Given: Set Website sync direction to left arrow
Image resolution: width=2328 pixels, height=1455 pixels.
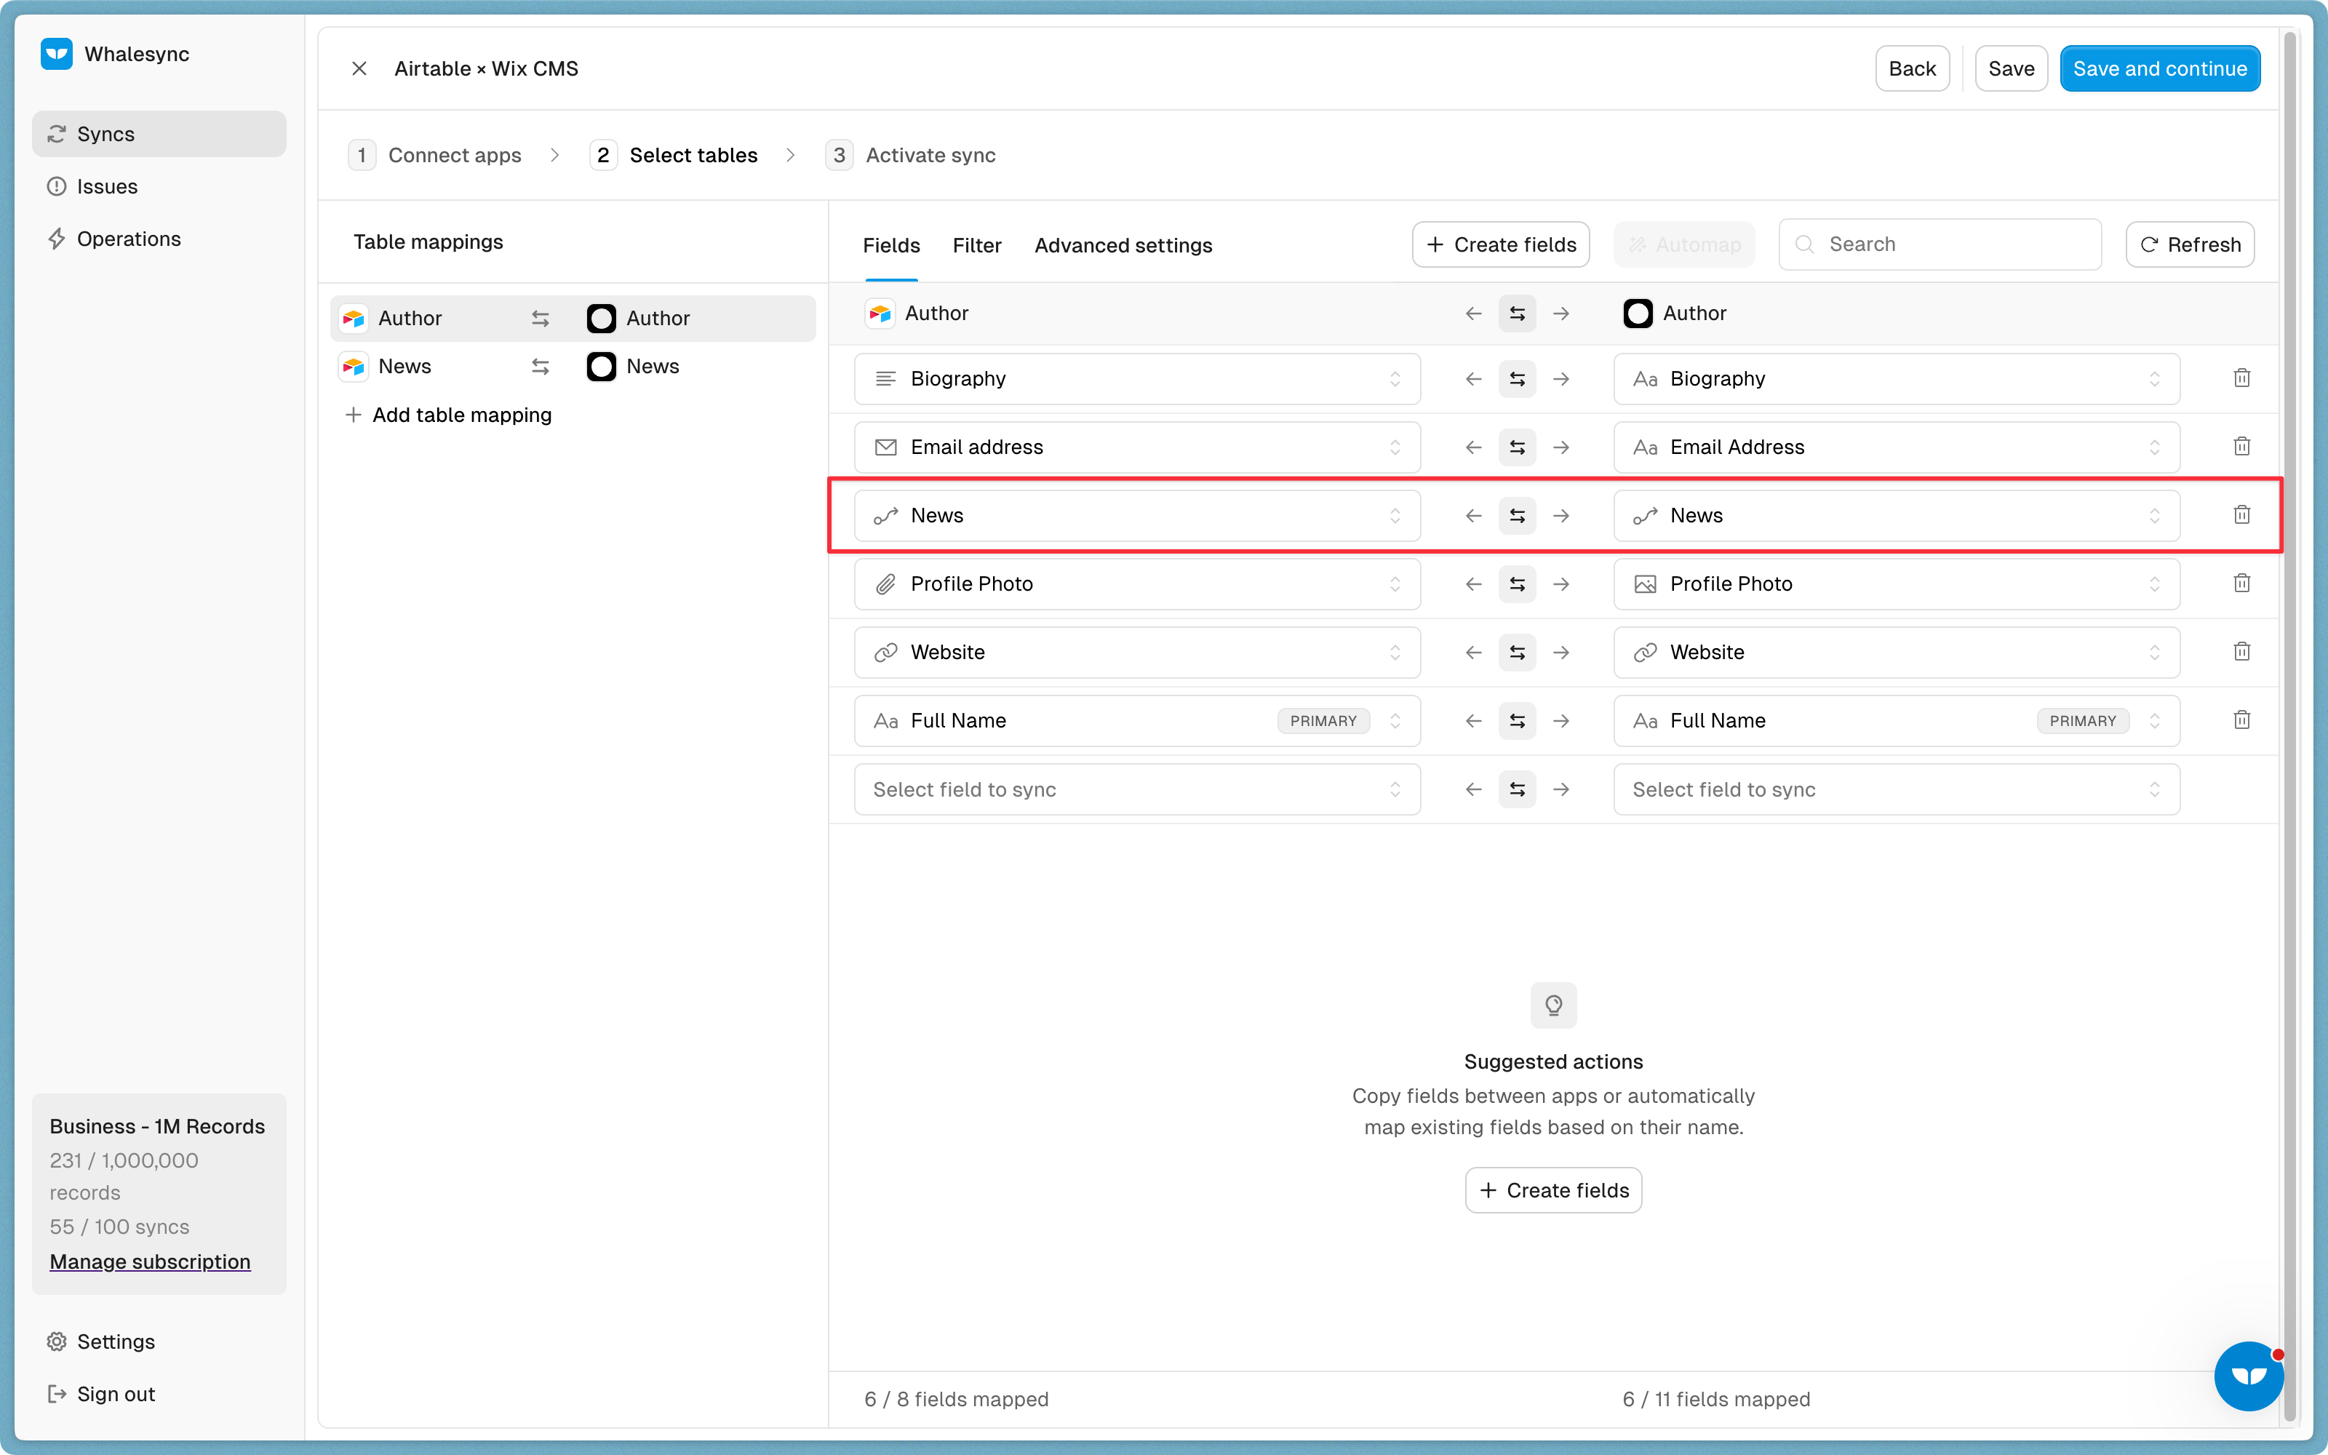Looking at the screenshot, I should [1474, 653].
